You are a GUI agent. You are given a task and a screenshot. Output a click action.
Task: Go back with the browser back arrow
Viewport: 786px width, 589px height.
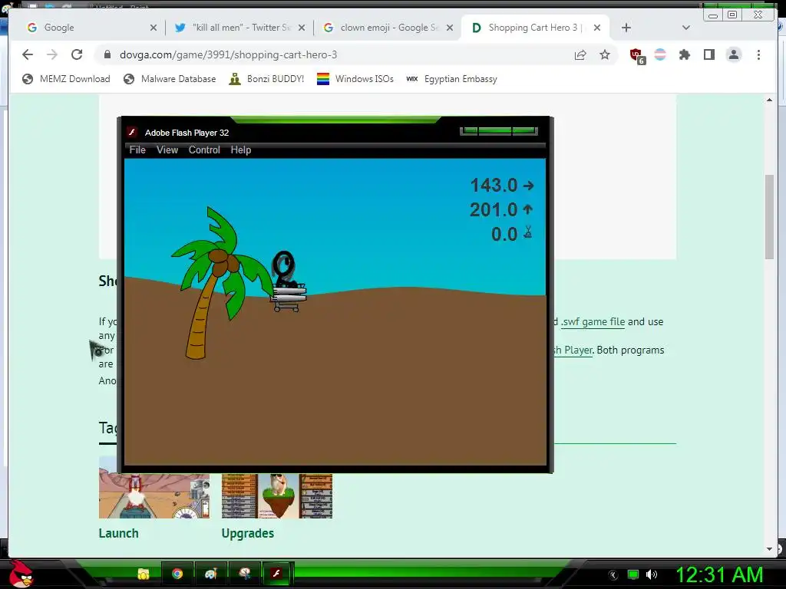coord(28,54)
